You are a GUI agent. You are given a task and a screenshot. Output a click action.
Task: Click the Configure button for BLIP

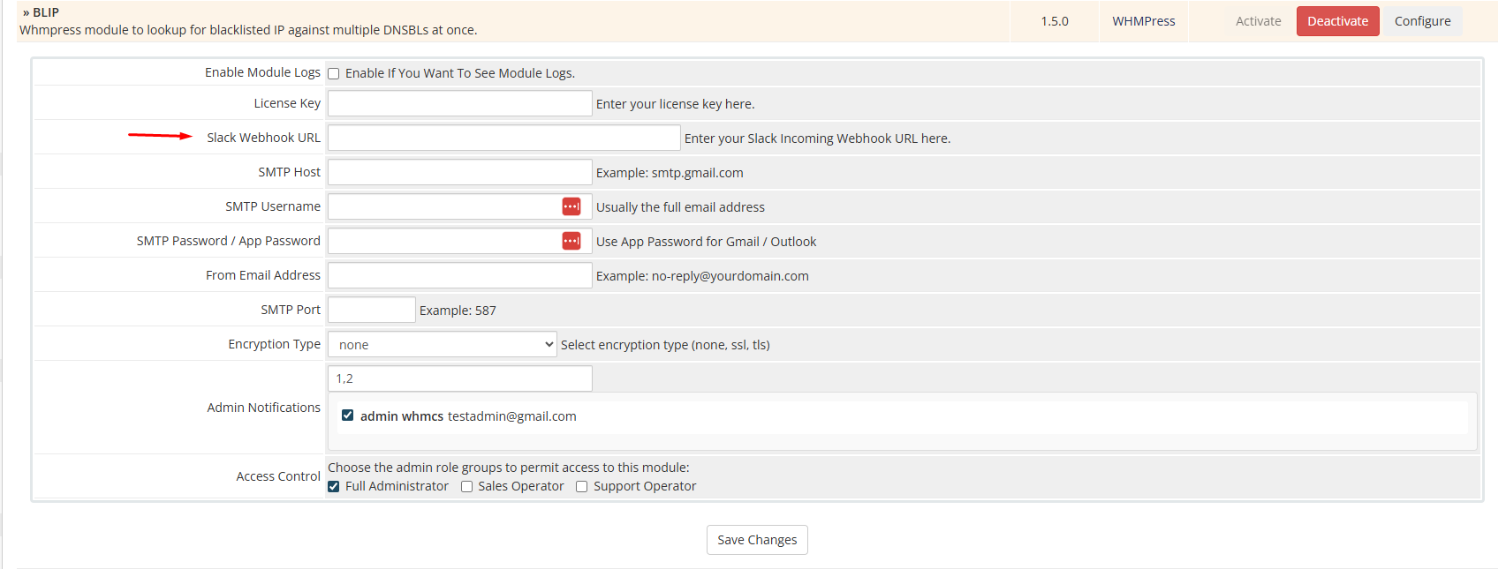(x=1422, y=21)
